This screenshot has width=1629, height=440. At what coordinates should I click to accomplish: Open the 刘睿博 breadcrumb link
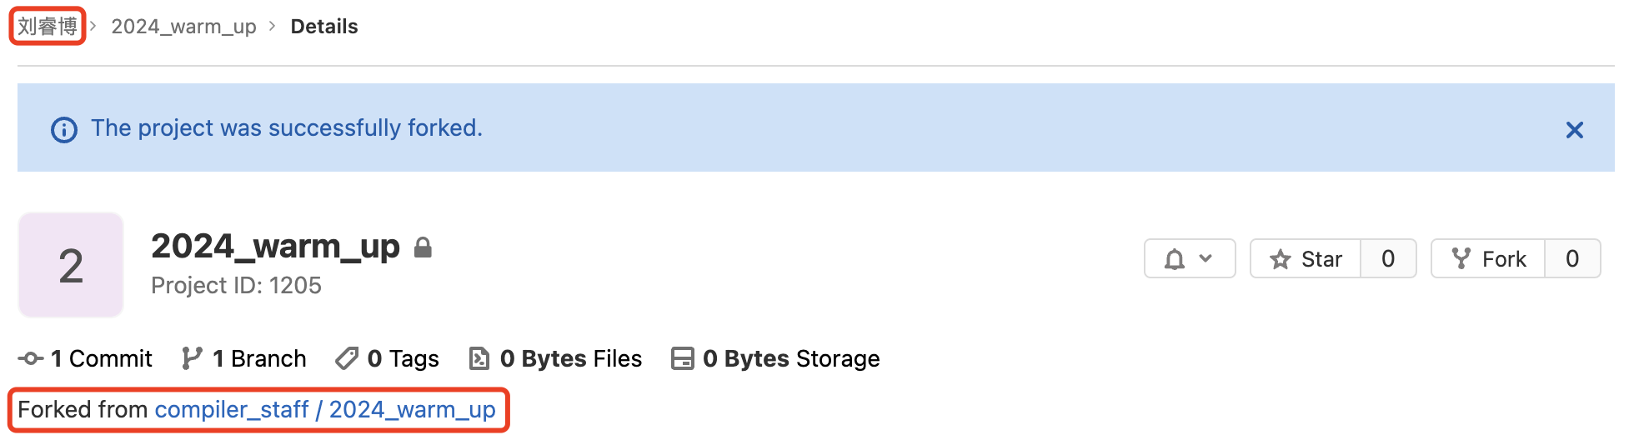point(48,27)
